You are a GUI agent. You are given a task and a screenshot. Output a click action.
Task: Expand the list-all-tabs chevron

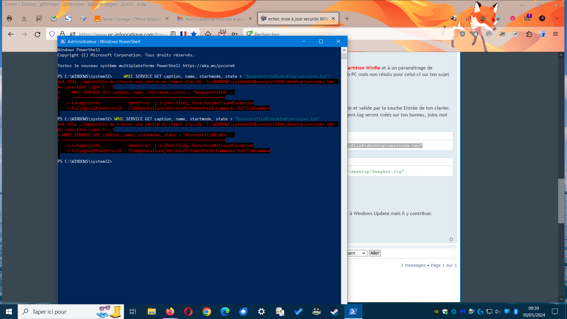click(557, 18)
